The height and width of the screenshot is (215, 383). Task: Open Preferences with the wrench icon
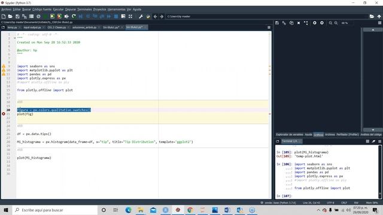click(x=141, y=16)
